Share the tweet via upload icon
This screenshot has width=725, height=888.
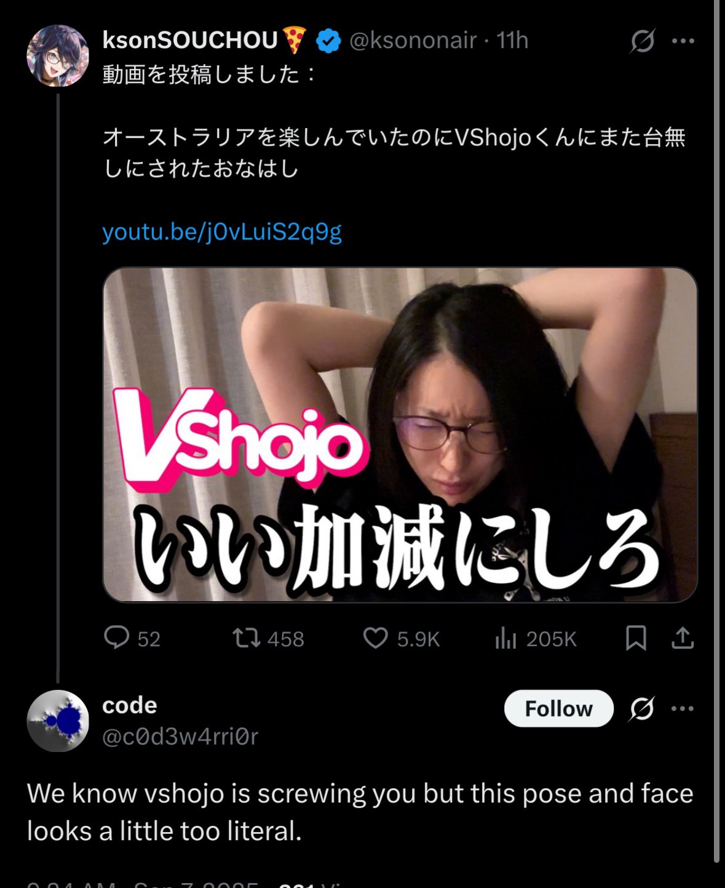[x=683, y=638]
